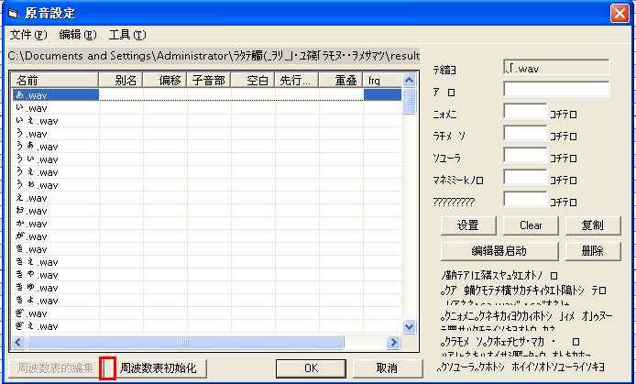Select the うあ.wav row
636x384 pixels.
[x=207, y=147]
